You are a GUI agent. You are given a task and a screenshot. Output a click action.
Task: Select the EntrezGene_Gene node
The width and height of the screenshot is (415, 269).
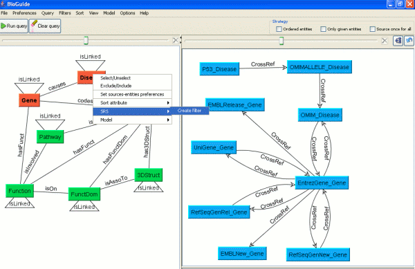pyautogui.click(x=322, y=183)
